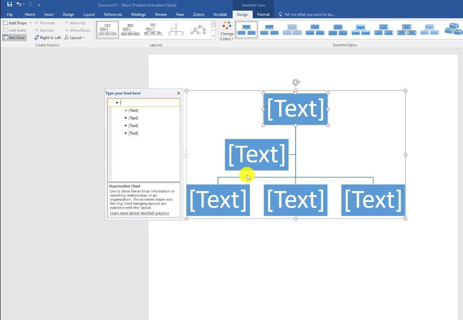Collapse text pane using side arrow tab

pos(186,155)
